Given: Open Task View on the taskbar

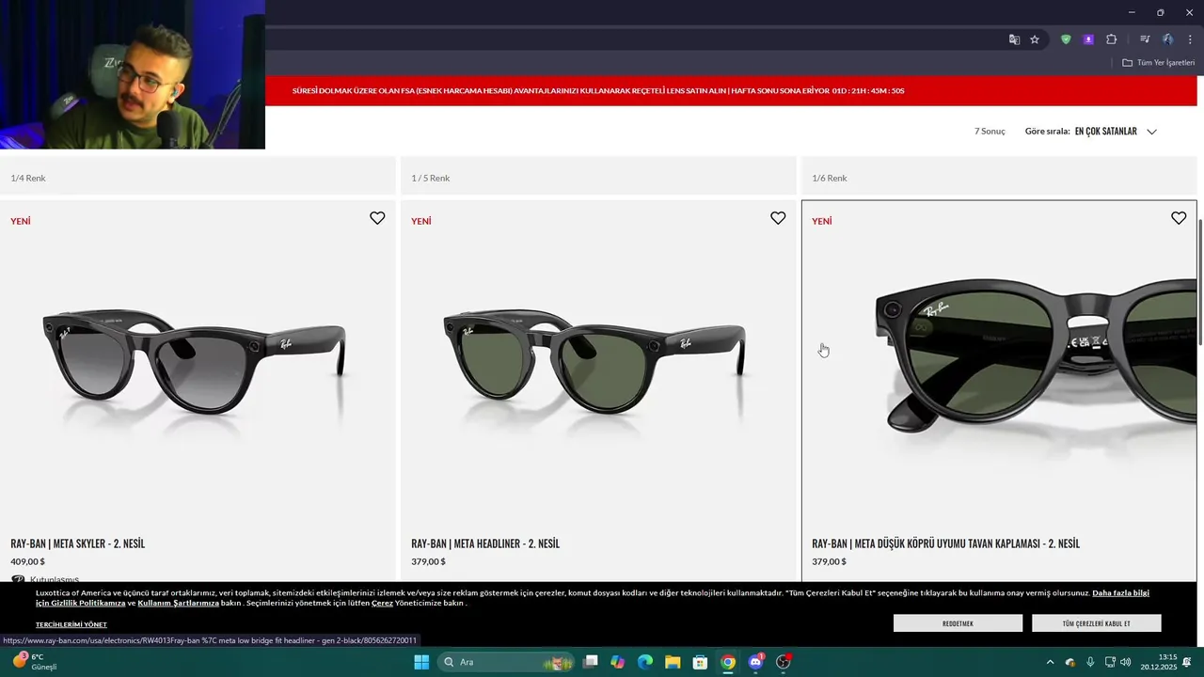Looking at the screenshot, I should click(591, 662).
